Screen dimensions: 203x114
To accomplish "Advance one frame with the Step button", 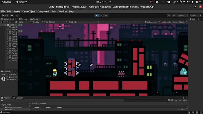I will (106, 15).
